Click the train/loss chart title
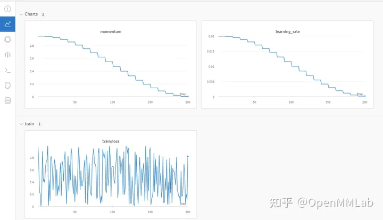383x220 pixels. coord(111,141)
